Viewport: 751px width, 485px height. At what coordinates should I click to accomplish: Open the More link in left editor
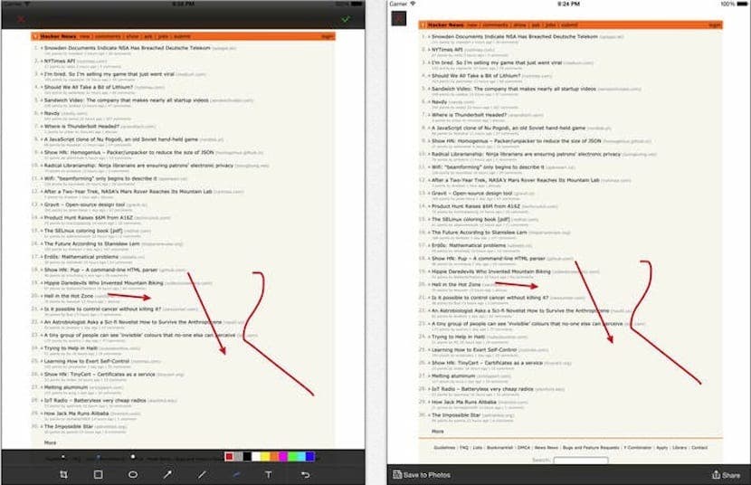(x=51, y=442)
